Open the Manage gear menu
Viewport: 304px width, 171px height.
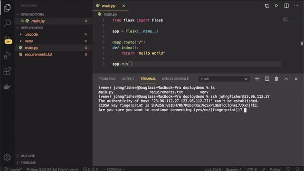8,157
